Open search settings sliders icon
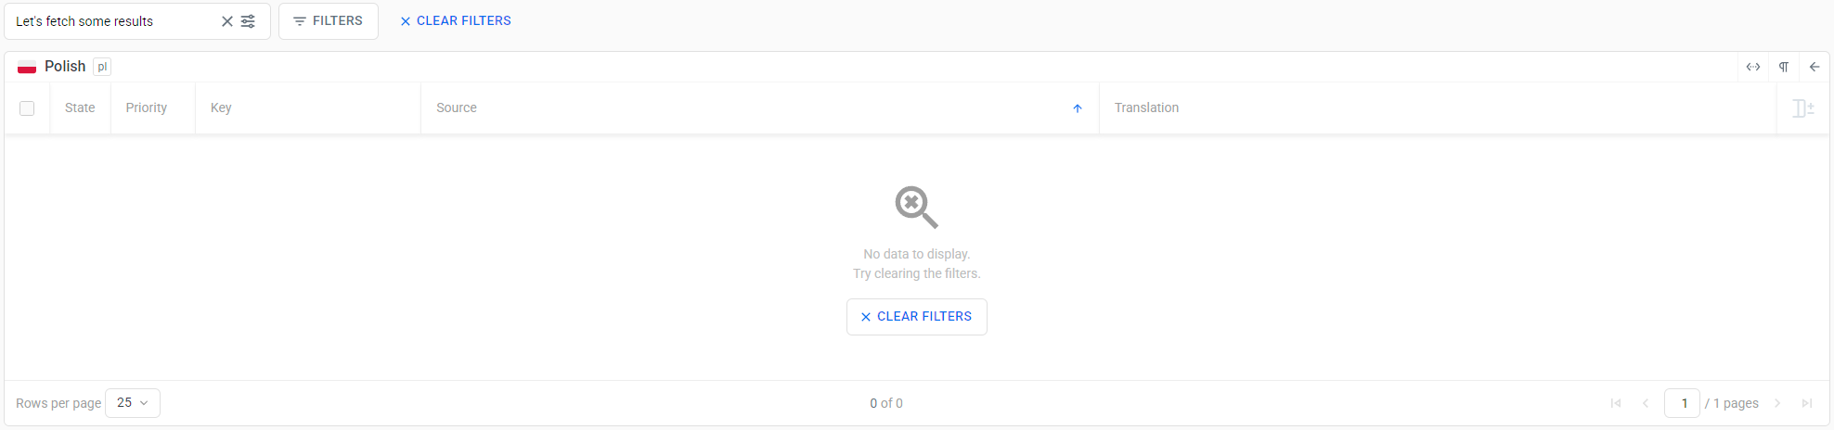This screenshot has height=430, width=1834. pyautogui.click(x=249, y=21)
